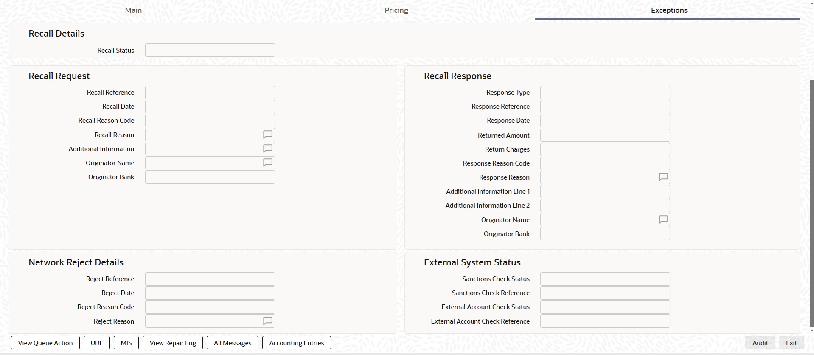
Task: Open the MIS button
Action: pyautogui.click(x=126, y=343)
